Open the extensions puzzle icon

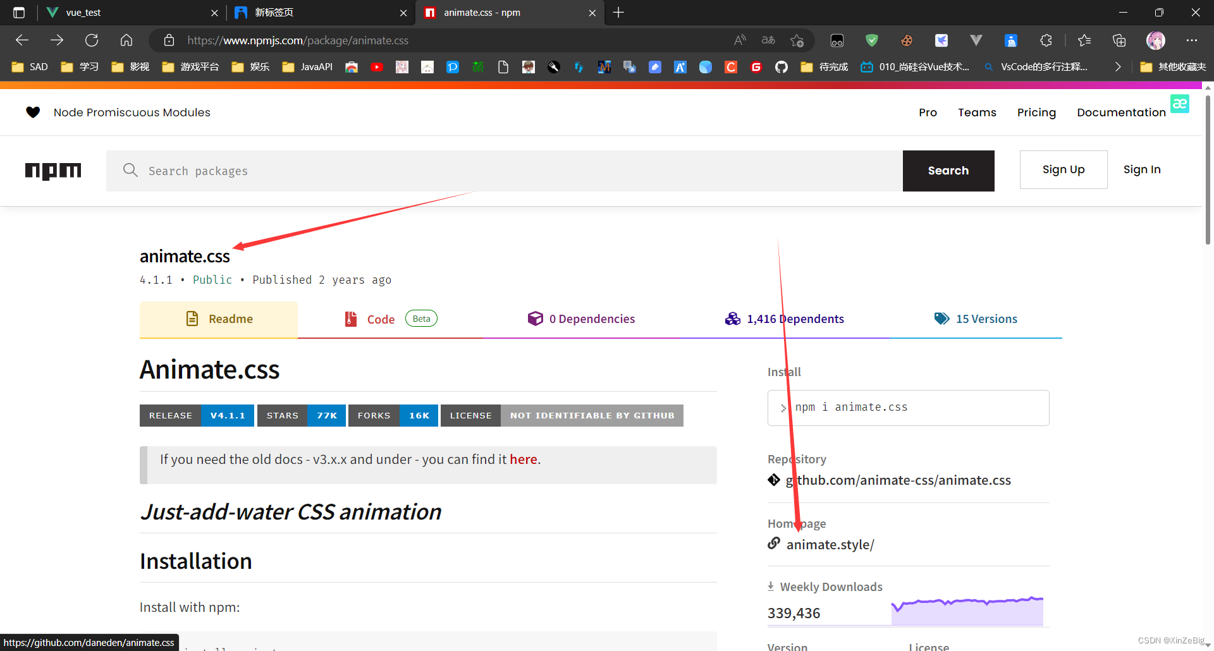1046,40
